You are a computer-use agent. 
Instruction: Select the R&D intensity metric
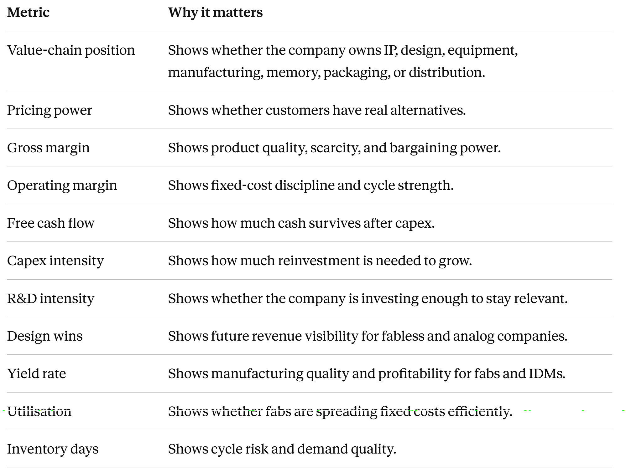tap(51, 298)
